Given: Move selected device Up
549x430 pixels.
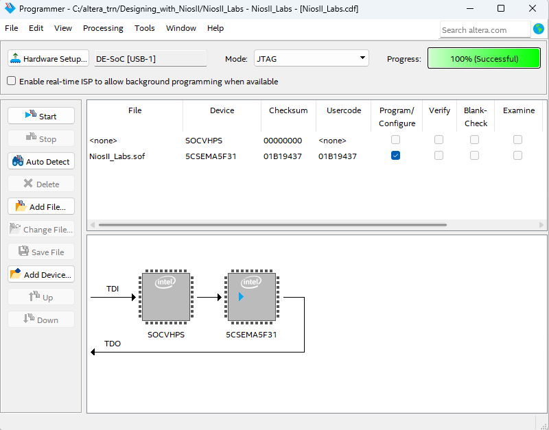Looking at the screenshot, I should 41,297.
